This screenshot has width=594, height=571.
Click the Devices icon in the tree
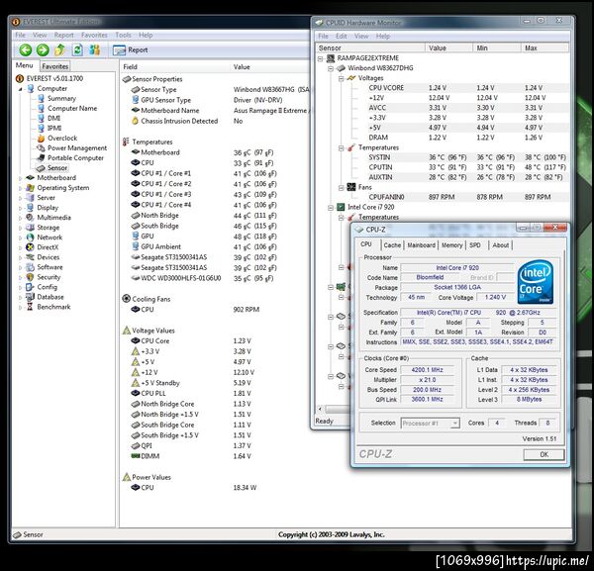30,257
